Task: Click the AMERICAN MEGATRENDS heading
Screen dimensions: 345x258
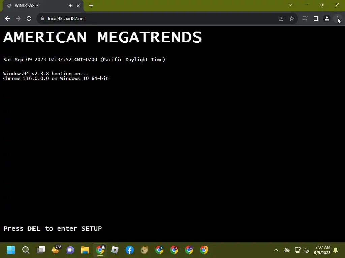Action: [102, 37]
